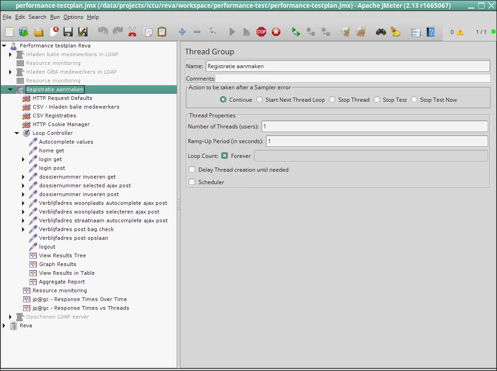Select Start Next Thread Loop option
Image resolution: width=497 pixels, height=371 pixels.
point(260,99)
